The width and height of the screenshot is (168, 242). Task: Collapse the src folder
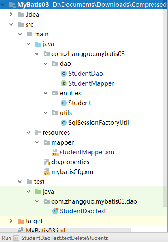11,24
